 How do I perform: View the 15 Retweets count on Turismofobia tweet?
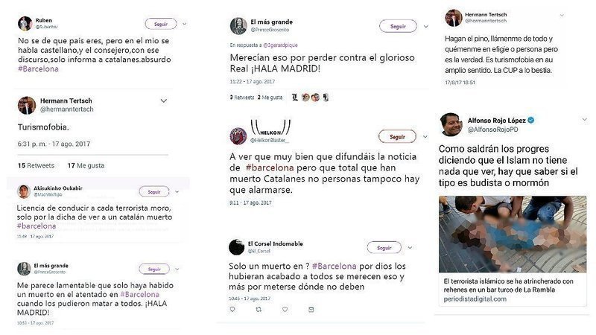[x=36, y=165]
